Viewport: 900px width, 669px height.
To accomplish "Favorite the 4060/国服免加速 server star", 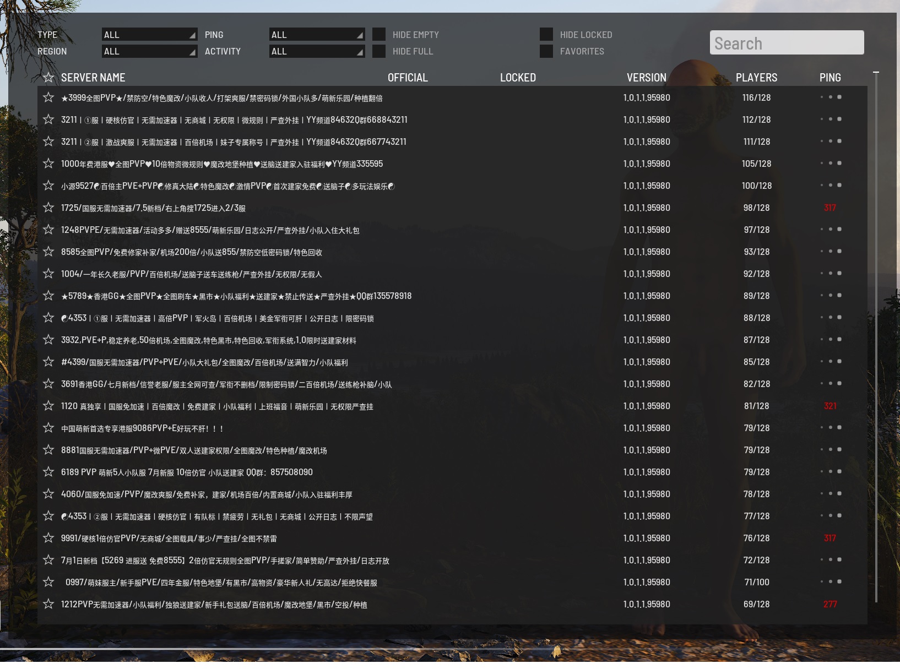I will pyautogui.click(x=48, y=494).
